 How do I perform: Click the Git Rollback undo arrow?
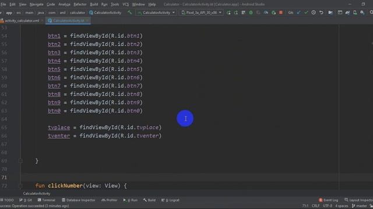point(321,13)
